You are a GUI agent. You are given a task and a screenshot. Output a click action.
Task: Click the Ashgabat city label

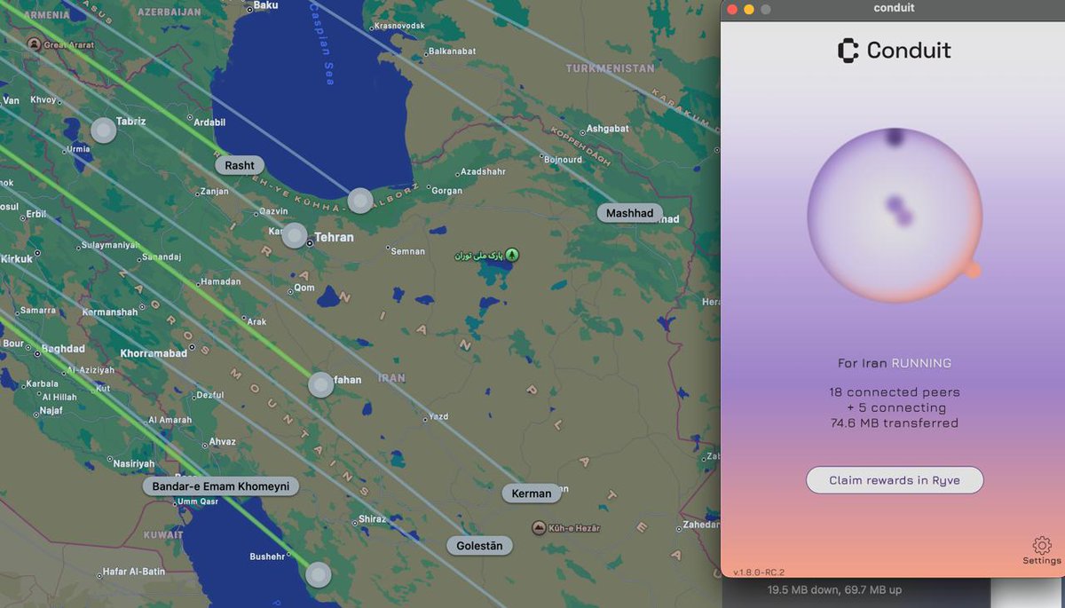(x=608, y=129)
